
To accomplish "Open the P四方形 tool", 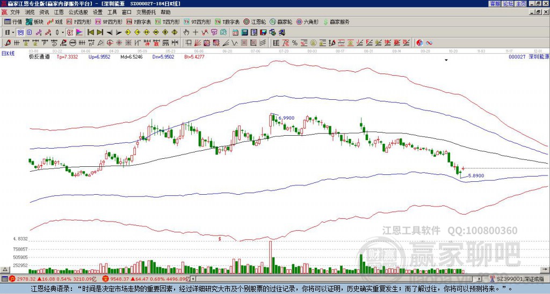I will 78,21.
